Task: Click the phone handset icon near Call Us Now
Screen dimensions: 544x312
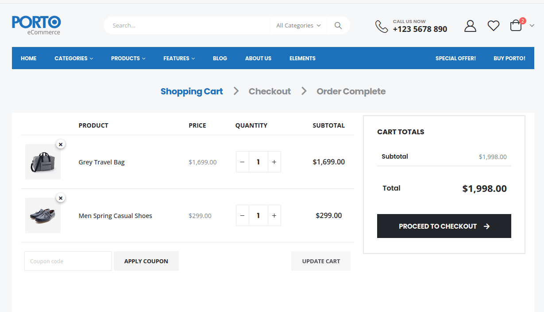Action: coord(382,26)
